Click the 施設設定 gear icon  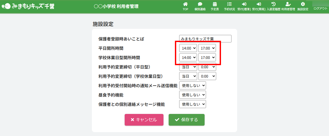point(303,4)
